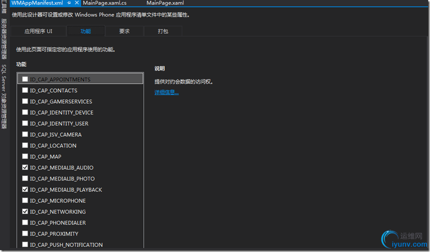This screenshot has height=252, width=430.
Task: Click the ID_CAP_LOCATION row text
Action: (53, 146)
